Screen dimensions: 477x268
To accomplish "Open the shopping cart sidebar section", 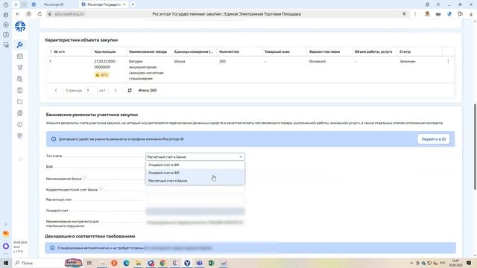I will 20,68.
